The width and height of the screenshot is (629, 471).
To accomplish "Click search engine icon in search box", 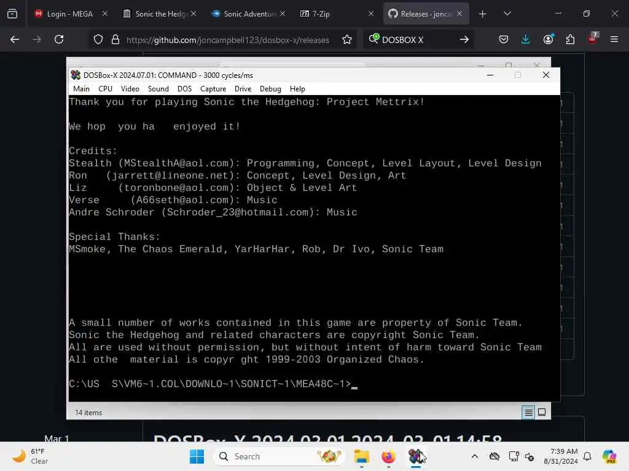I will pyautogui.click(x=373, y=39).
